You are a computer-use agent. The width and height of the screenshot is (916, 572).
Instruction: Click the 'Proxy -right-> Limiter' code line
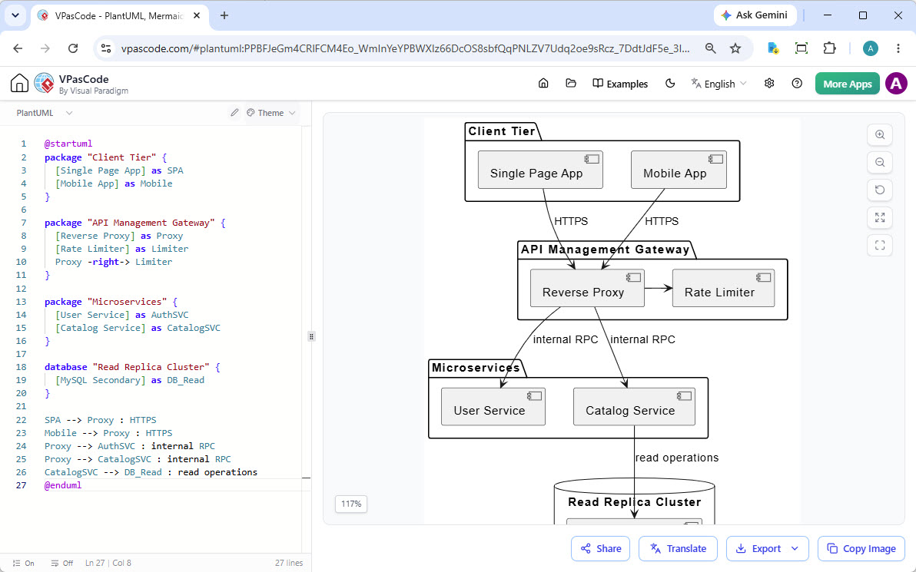pos(114,262)
